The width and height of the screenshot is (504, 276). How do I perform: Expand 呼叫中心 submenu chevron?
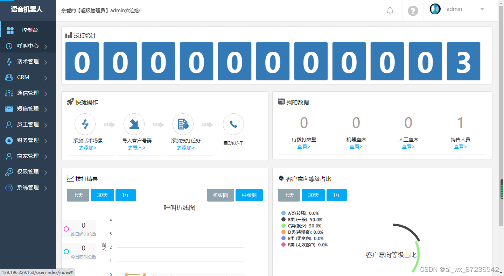[46, 47]
